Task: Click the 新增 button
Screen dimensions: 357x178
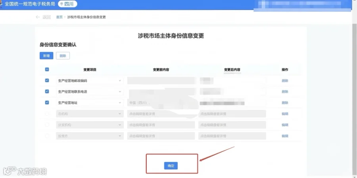Action: click(x=46, y=56)
